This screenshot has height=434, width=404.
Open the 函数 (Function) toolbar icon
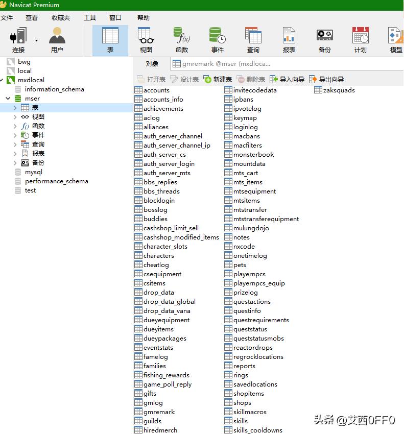[182, 40]
